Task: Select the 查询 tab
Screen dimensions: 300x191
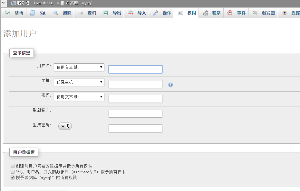Action: (x=86, y=13)
